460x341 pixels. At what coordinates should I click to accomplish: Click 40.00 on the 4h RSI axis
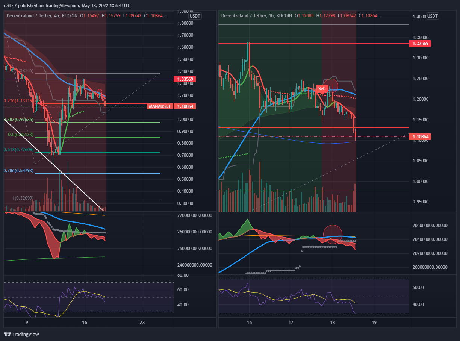183,305
